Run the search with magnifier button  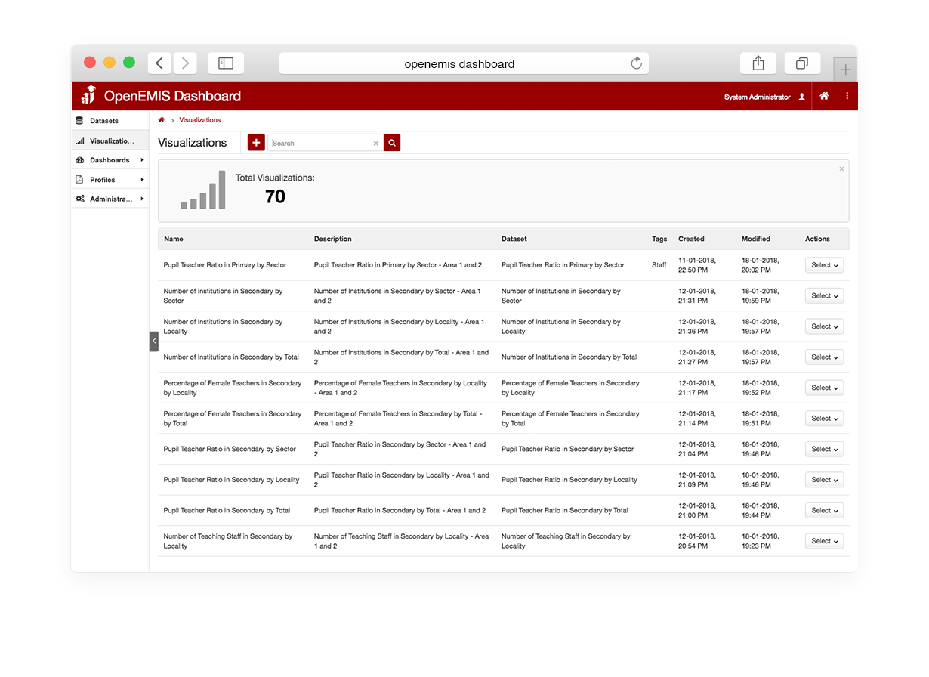392,143
